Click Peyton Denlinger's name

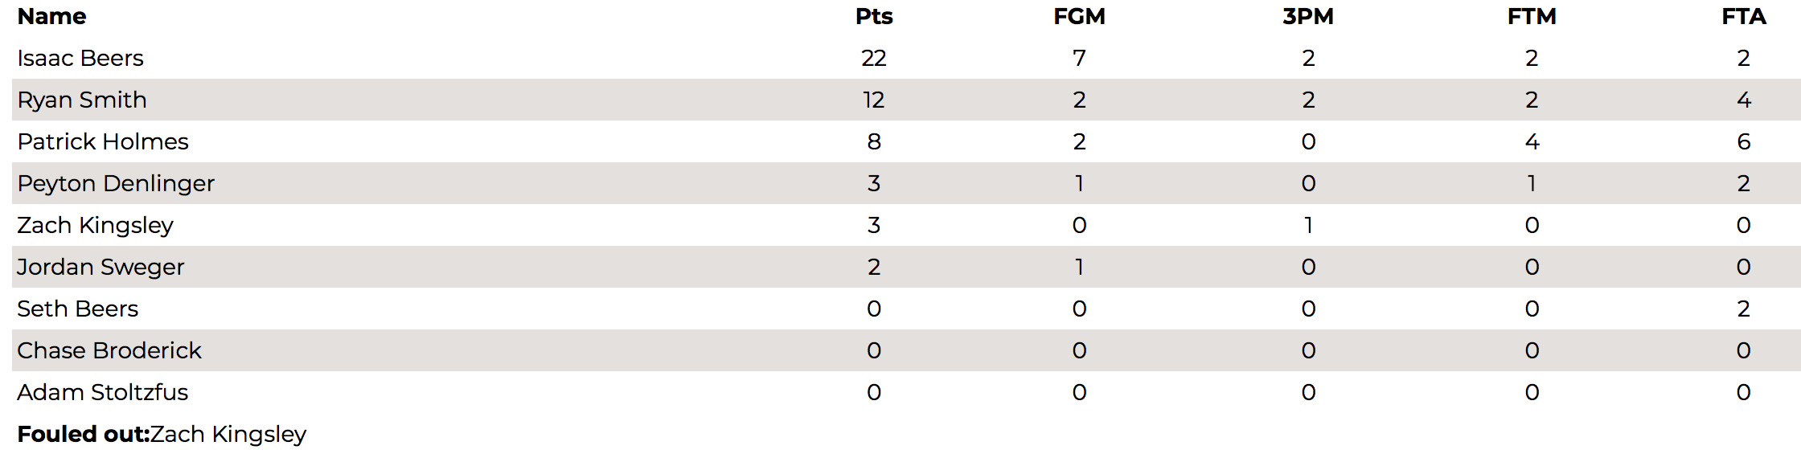coord(116,184)
